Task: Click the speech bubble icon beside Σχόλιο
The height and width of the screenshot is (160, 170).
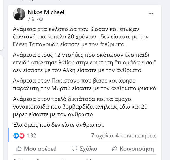Action: click(x=74, y=148)
